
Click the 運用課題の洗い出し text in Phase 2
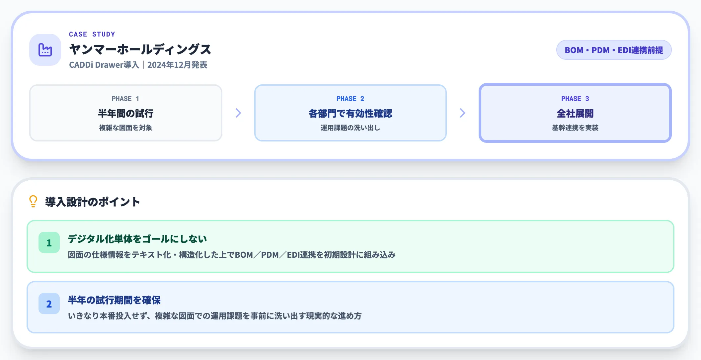(350, 128)
